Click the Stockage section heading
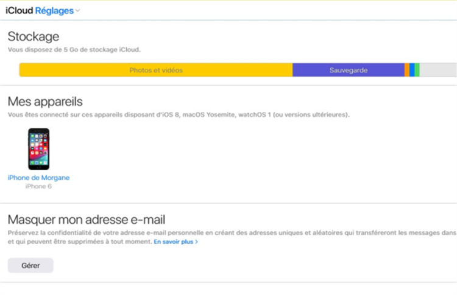The height and width of the screenshot is (295, 457). pyautogui.click(x=33, y=36)
